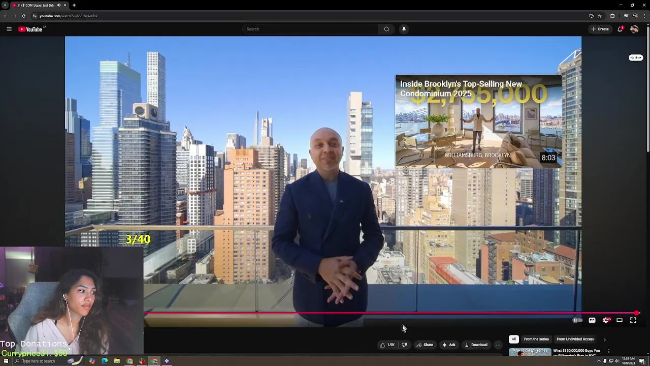Bookmark this page with the star
The width and height of the screenshot is (650, 366).
(600, 16)
